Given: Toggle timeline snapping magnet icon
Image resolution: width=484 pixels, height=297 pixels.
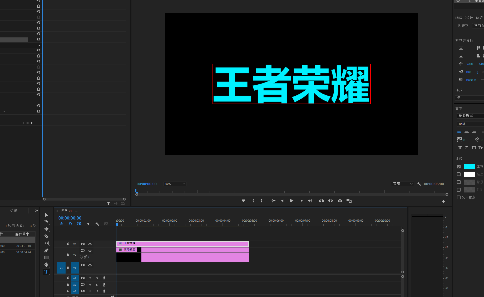Looking at the screenshot, I should 70,224.
